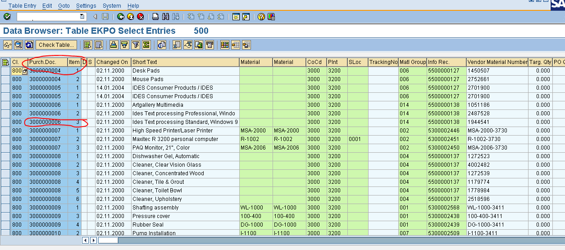This screenshot has height=250, width=565.
Task: Open search help icon in the first Cl. cell
Action: (x=25, y=71)
